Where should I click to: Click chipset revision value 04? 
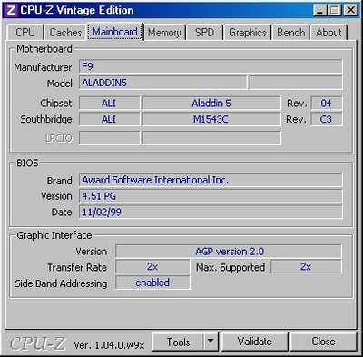click(327, 104)
